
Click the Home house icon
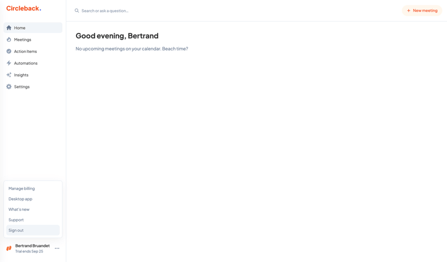[9, 28]
